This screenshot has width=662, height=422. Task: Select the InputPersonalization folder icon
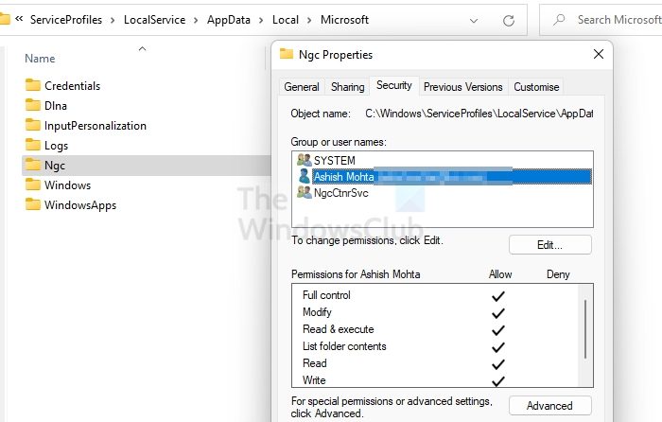click(x=32, y=126)
